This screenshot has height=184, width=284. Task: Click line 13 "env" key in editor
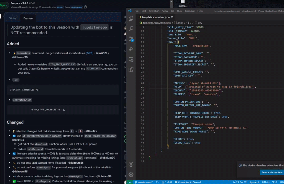[x=171, y=42]
